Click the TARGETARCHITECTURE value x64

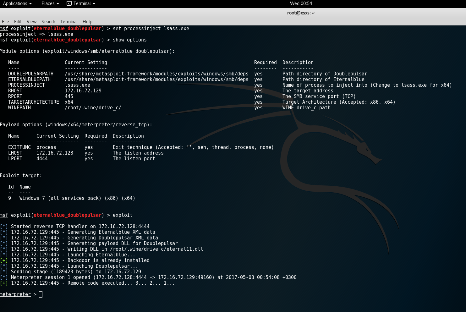point(69,102)
